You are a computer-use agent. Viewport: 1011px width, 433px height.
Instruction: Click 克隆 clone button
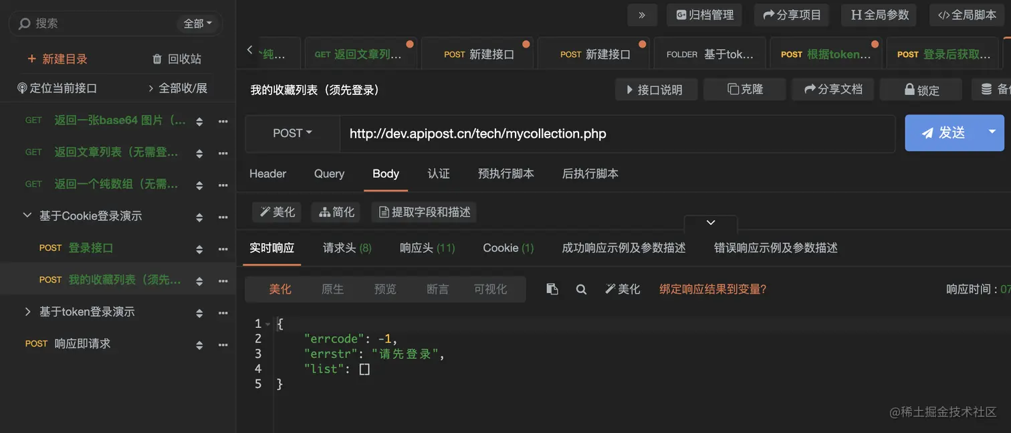click(744, 90)
